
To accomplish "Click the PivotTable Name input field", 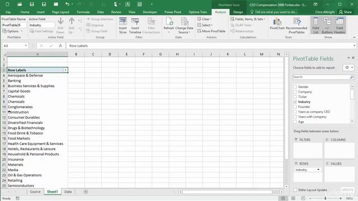I will coord(13,25).
